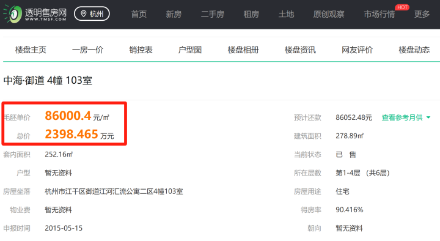The height and width of the screenshot is (241, 440).
Task: Select the title 中海·御道 4幢 103室
Action: 48,81
